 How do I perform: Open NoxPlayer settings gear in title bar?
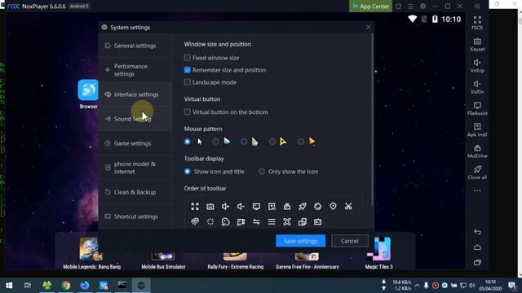[422, 6]
